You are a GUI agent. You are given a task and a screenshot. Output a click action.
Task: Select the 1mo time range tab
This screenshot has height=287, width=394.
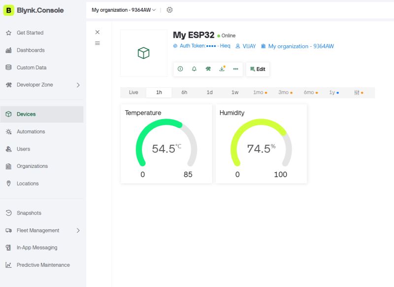260,93
